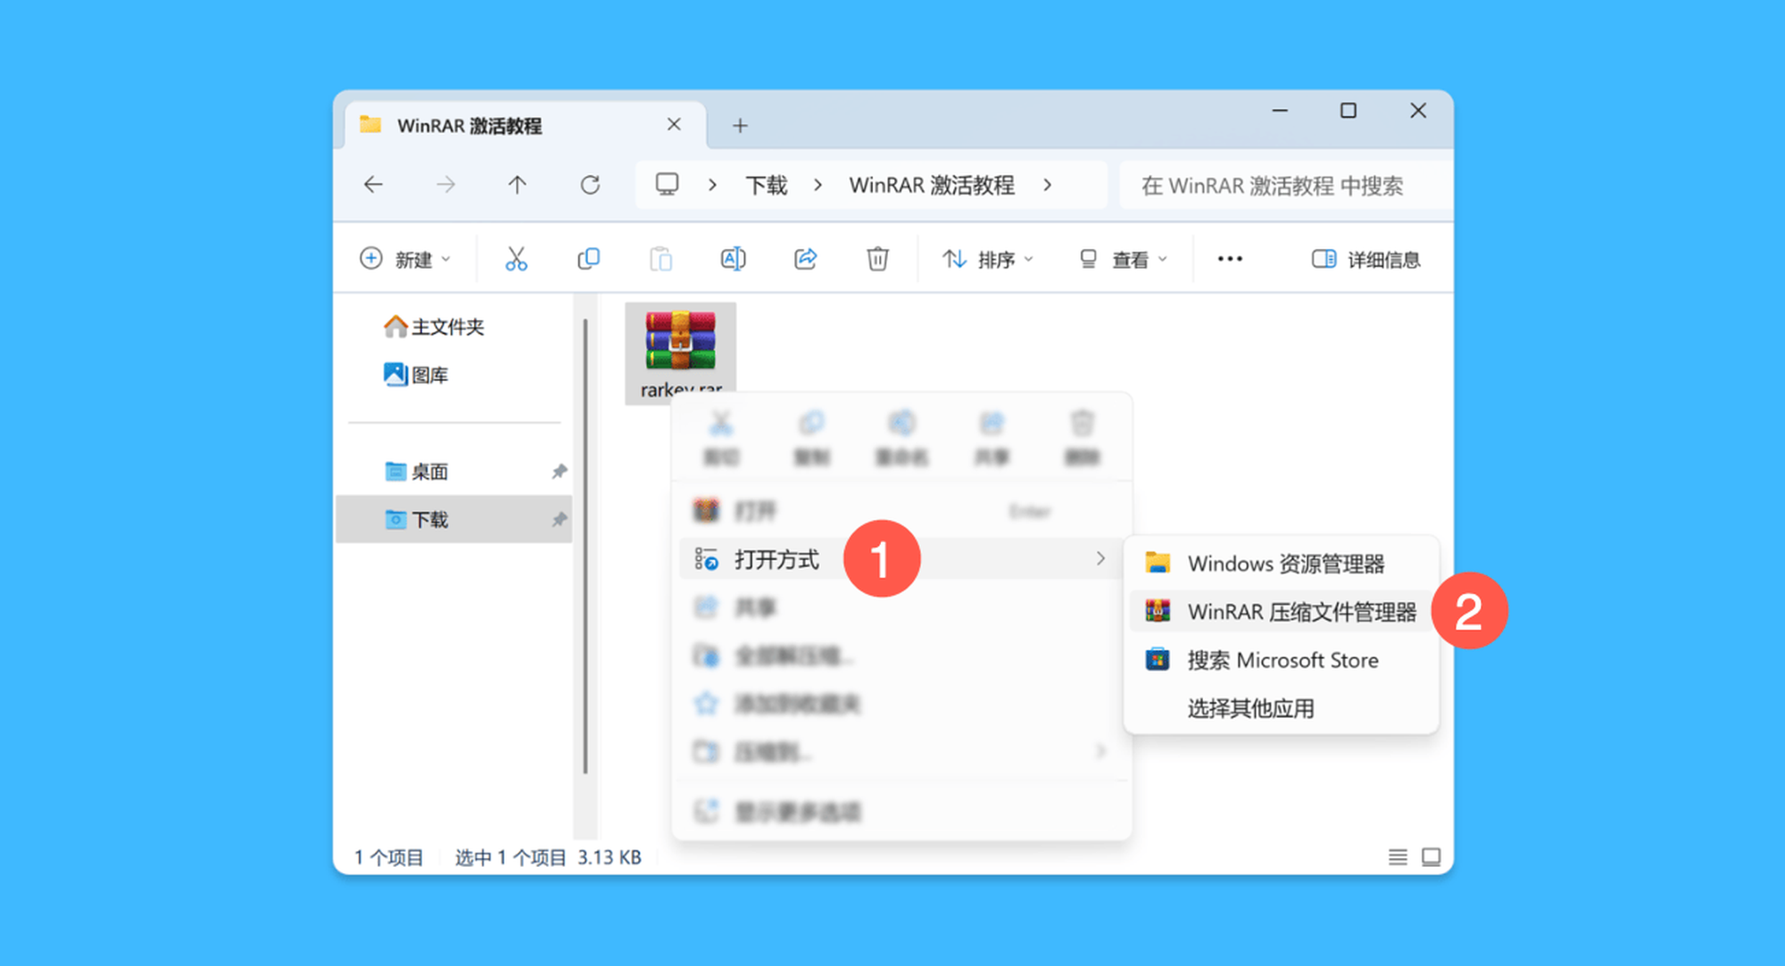
Task: Click the search box for WinRAR 激活教程
Action: coord(1285,186)
